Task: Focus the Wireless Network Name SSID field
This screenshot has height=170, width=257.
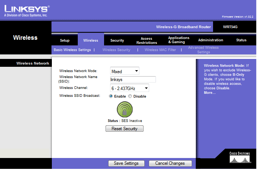Action: 133,80
